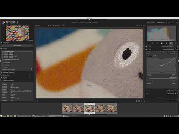Show active modules group icon

(x=148, y=43)
